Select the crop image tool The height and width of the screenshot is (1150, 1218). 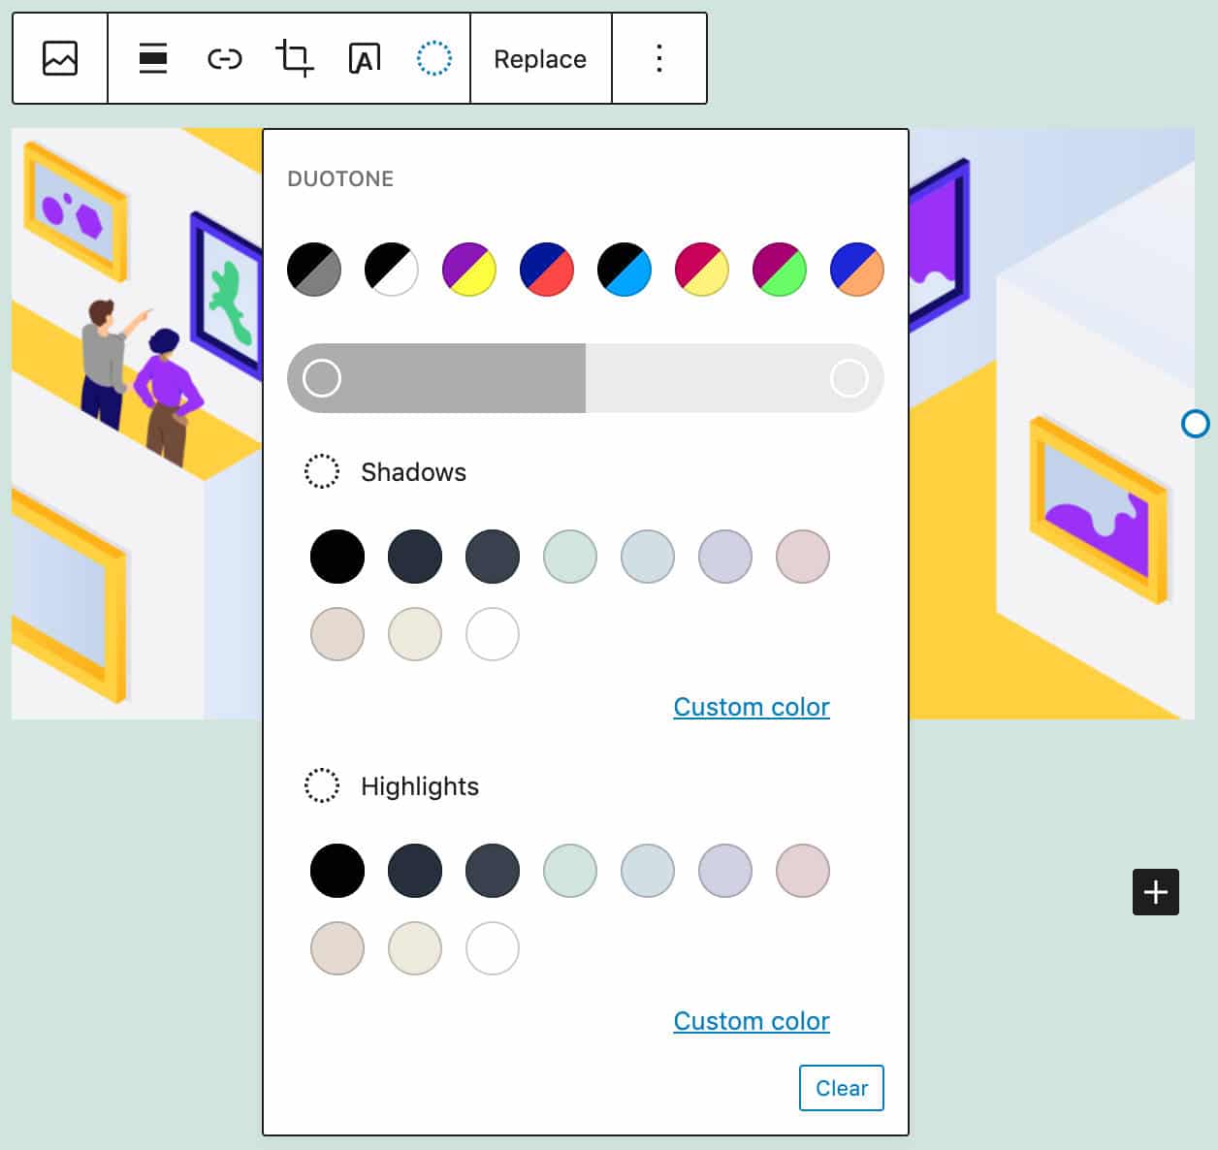click(295, 58)
